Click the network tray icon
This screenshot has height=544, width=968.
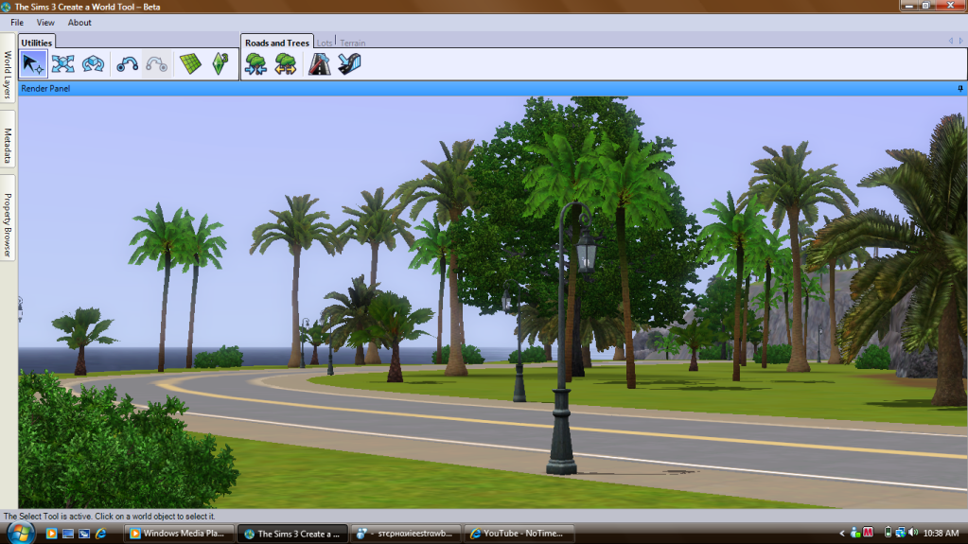pyautogui.click(x=901, y=533)
